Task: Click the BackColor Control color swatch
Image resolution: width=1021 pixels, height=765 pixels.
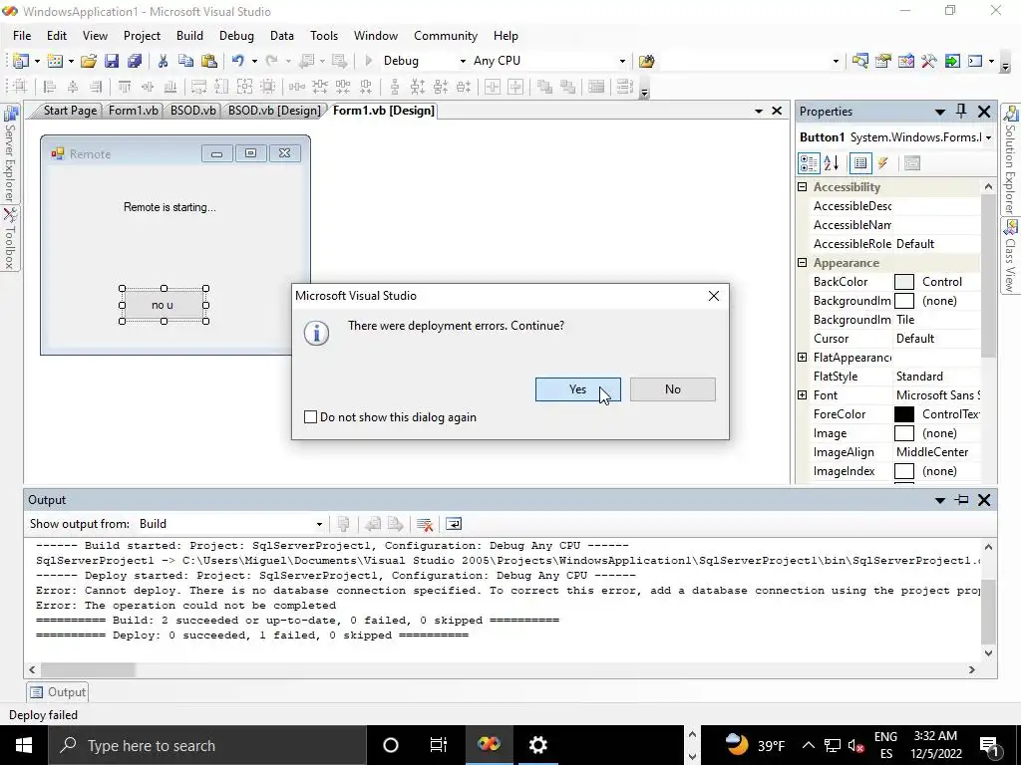Action: (903, 282)
